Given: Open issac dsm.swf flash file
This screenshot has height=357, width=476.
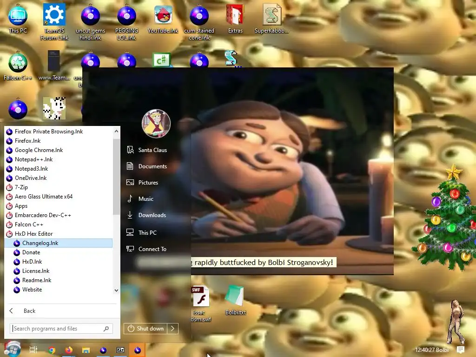Looking at the screenshot, I should pos(201,304).
